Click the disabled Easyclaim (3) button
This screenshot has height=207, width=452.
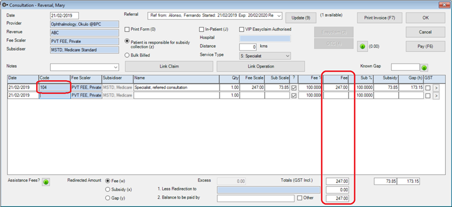333,32
